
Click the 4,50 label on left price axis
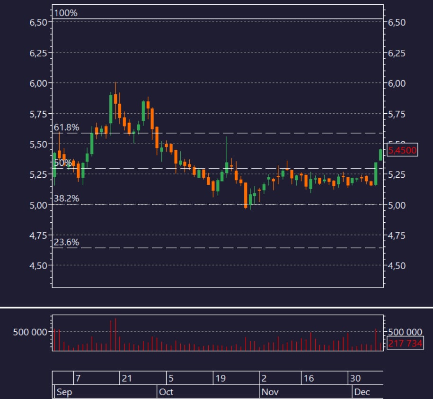tap(38, 266)
